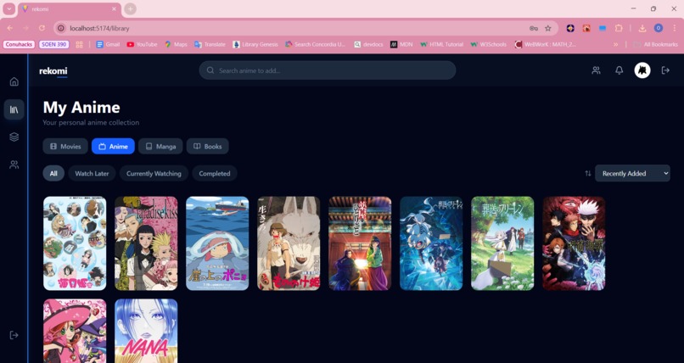Open the Gmail bookmark

[108, 44]
